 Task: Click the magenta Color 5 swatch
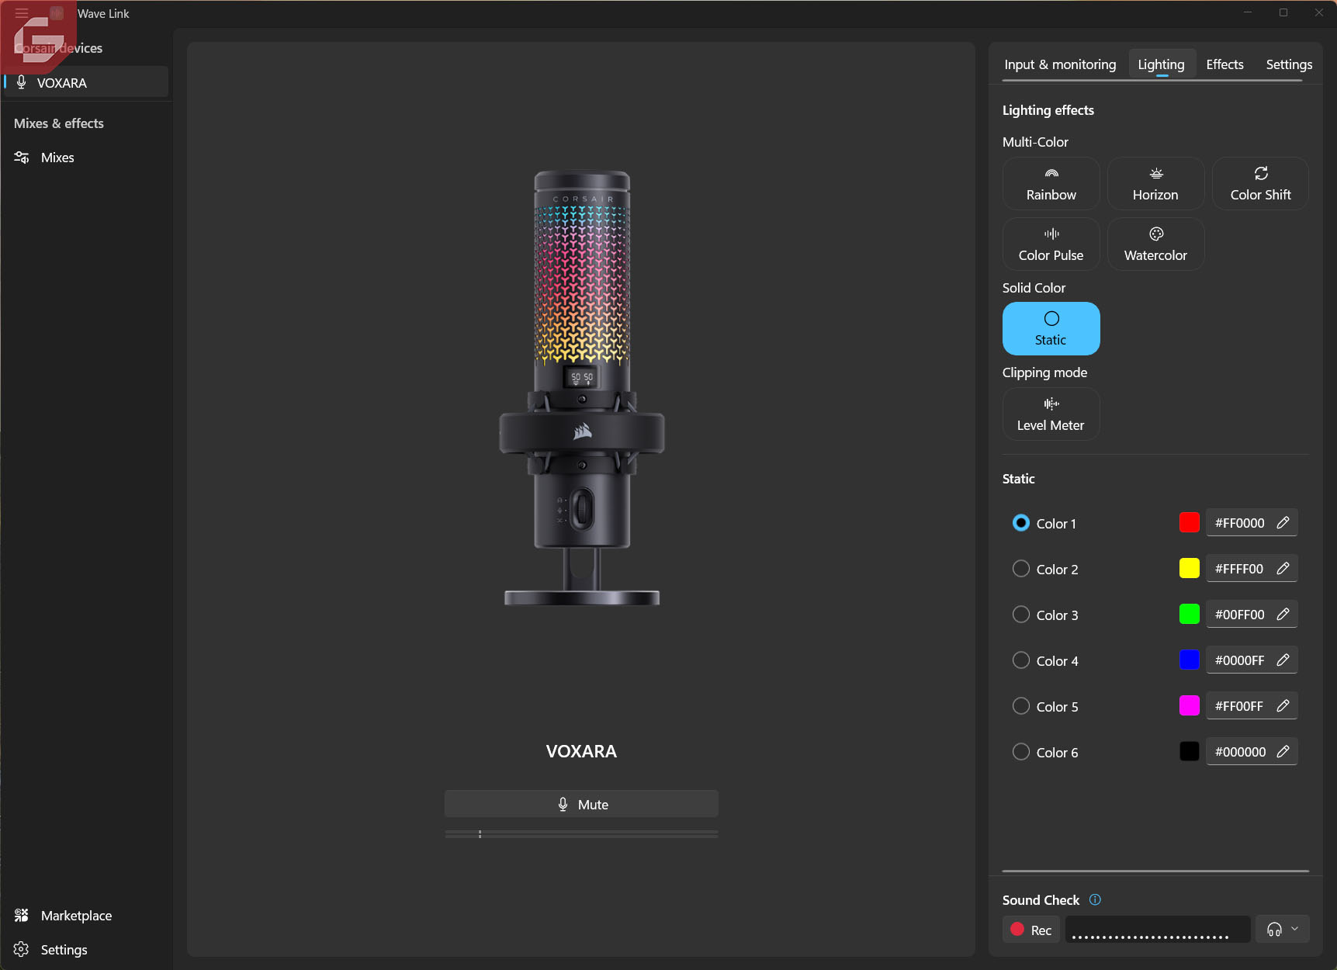[x=1189, y=706]
